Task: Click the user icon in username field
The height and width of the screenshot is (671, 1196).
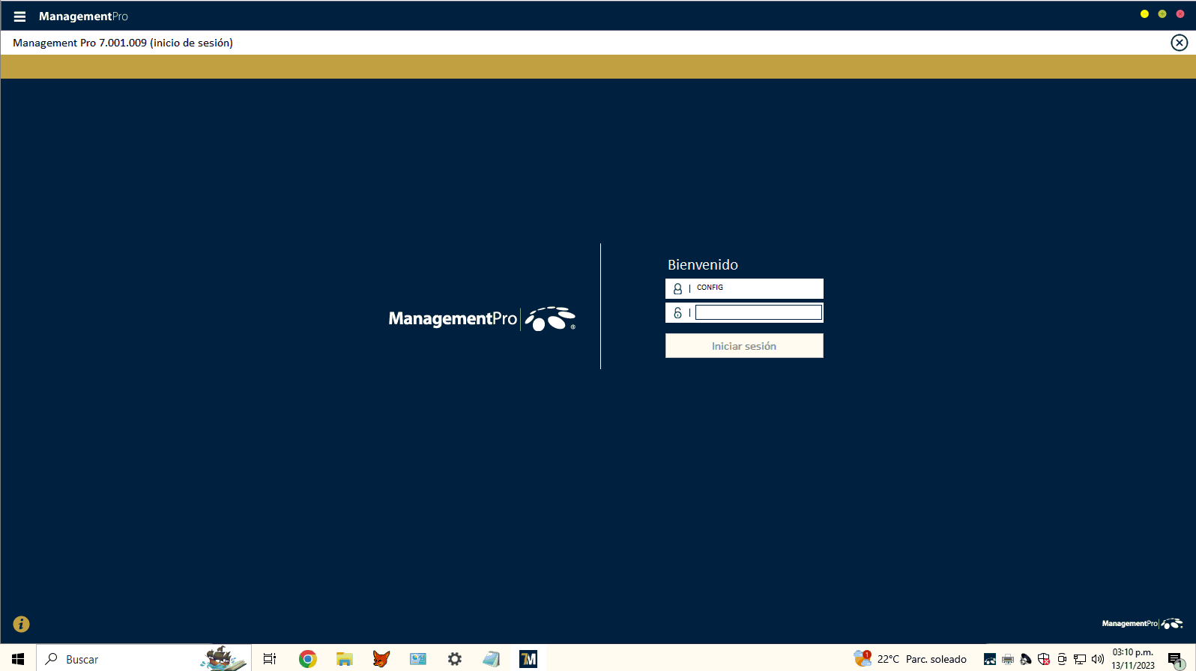Action: 677,288
